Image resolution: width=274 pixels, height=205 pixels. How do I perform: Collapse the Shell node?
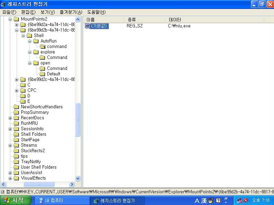click(23, 36)
